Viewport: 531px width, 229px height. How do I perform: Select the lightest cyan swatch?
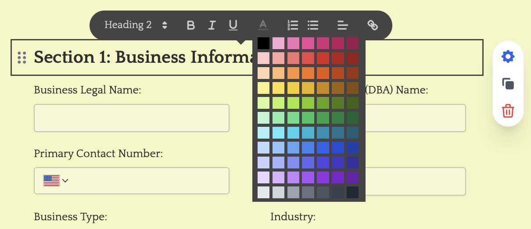tap(263, 132)
